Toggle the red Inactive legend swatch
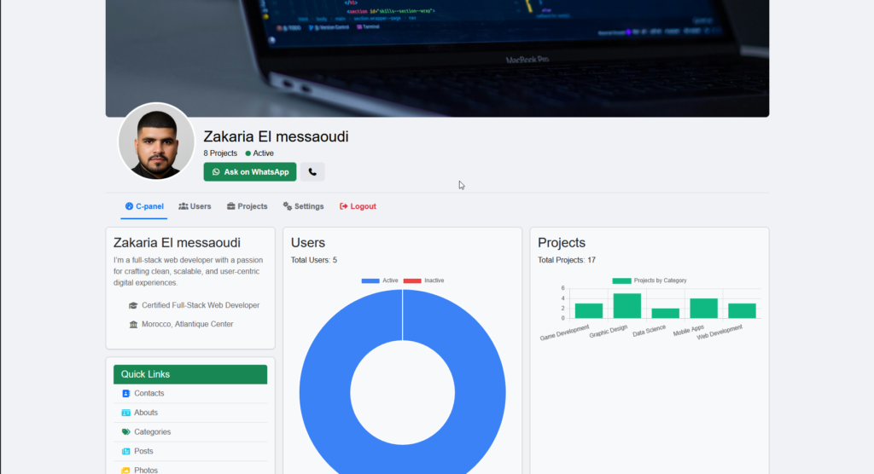874x474 pixels. coord(412,280)
